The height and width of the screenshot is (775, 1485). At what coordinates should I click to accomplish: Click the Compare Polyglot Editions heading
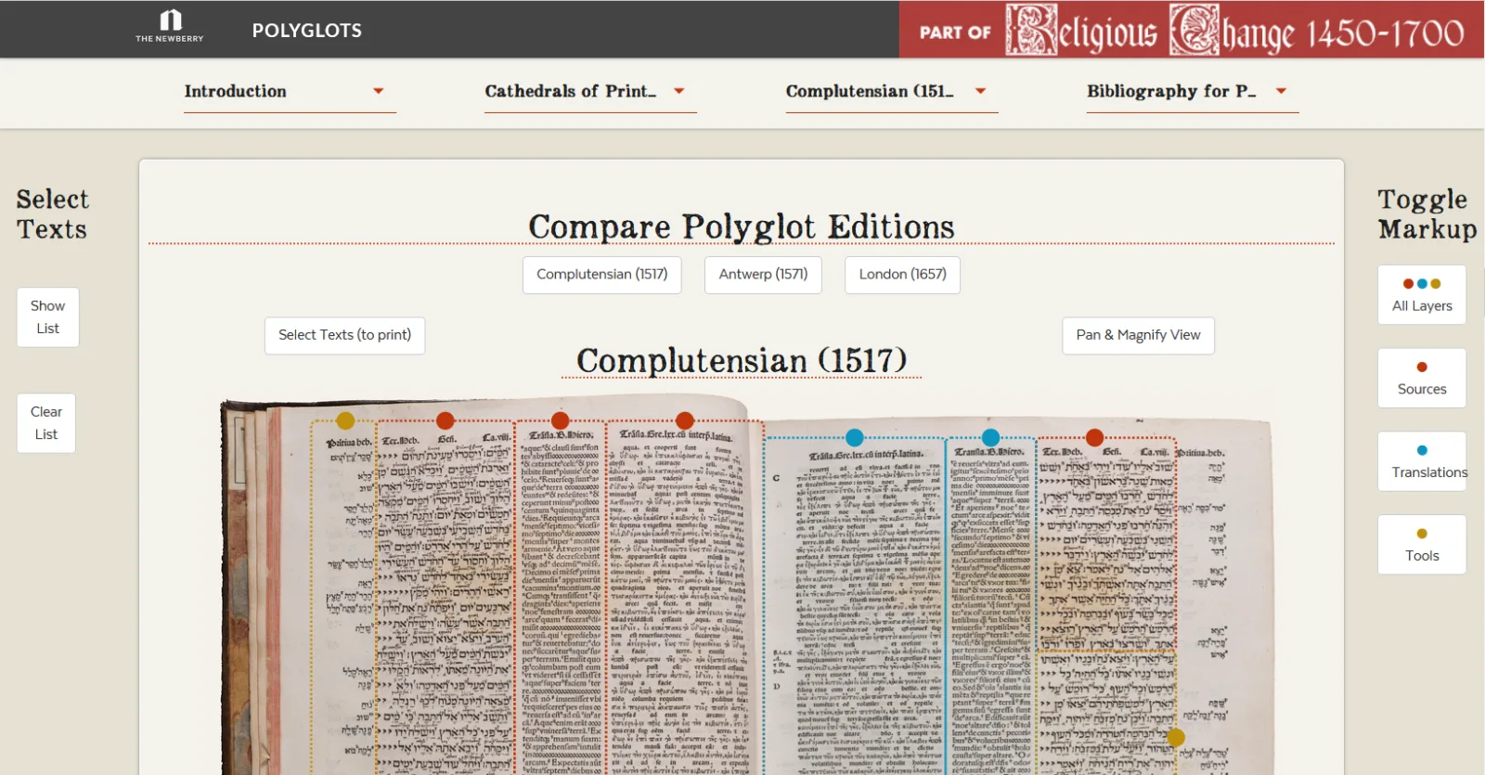click(x=741, y=226)
